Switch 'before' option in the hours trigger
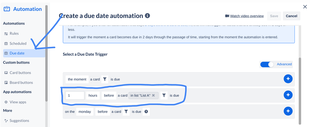 [109, 95]
